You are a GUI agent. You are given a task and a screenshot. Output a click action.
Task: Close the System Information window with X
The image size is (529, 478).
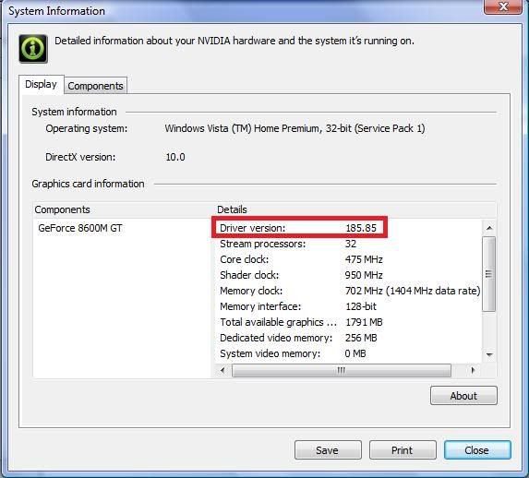(502, 6)
